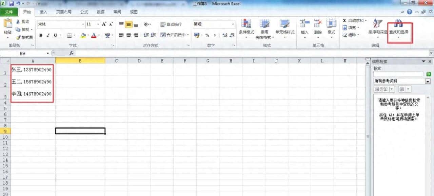This screenshot has width=434, height=196.
Task: Toggle Wrap Text (自动换行)
Action: (x=171, y=24)
